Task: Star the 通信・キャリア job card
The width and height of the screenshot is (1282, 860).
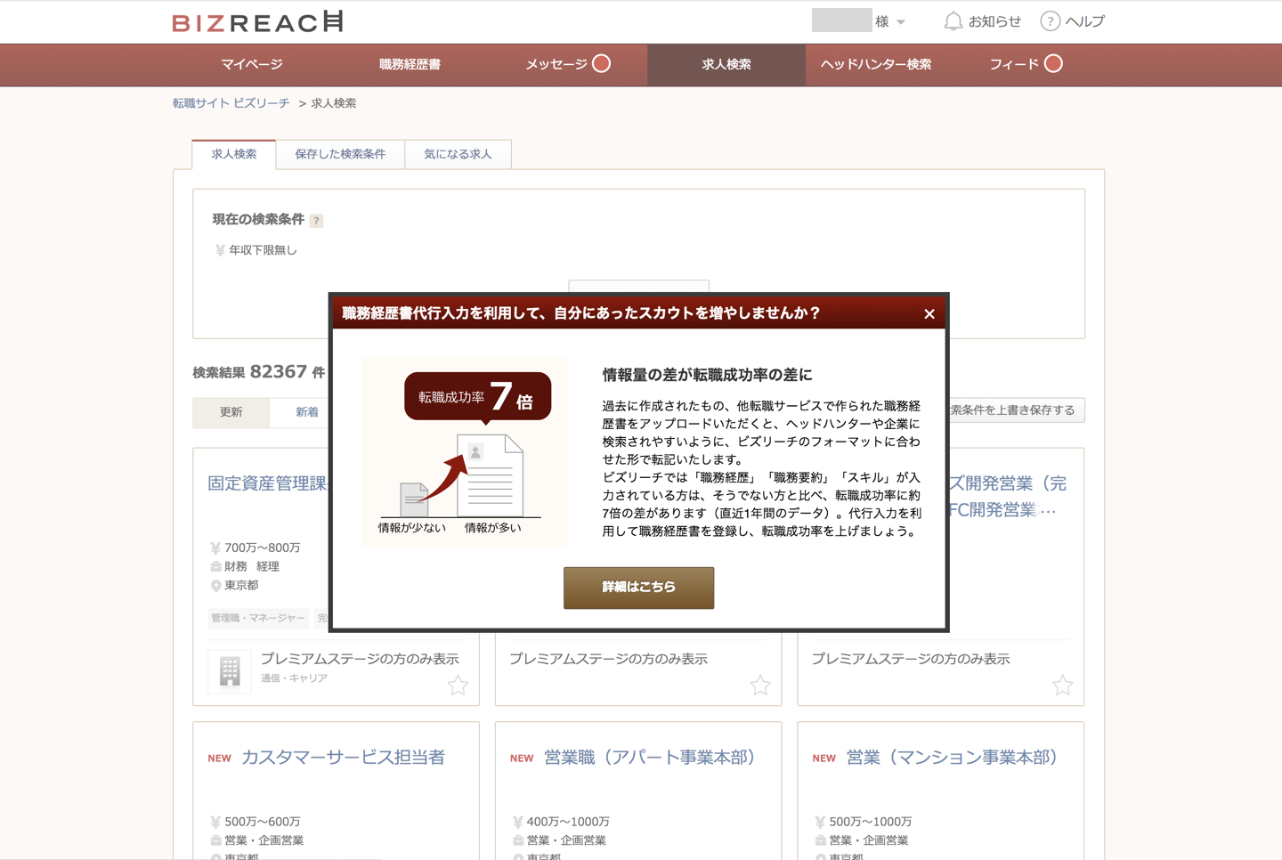Action: pyautogui.click(x=458, y=685)
